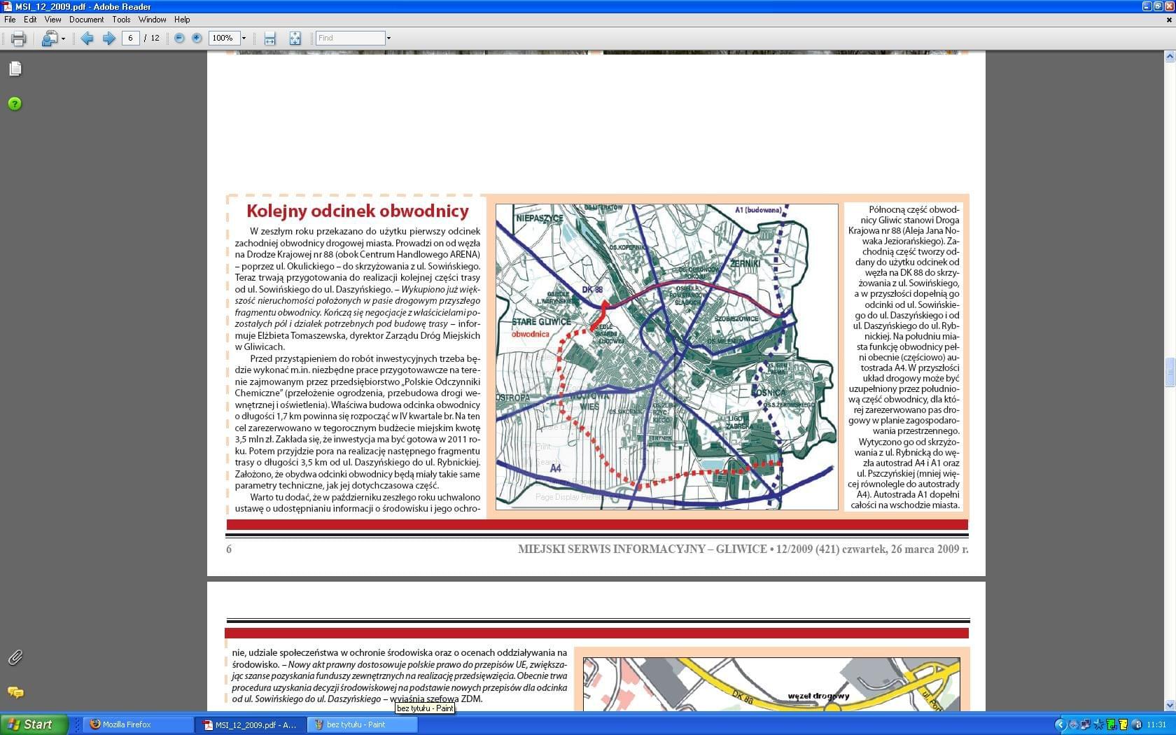The width and height of the screenshot is (1176, 735).
Task: Expand hidden tray icons arrow
Action: click(1060, 724)
